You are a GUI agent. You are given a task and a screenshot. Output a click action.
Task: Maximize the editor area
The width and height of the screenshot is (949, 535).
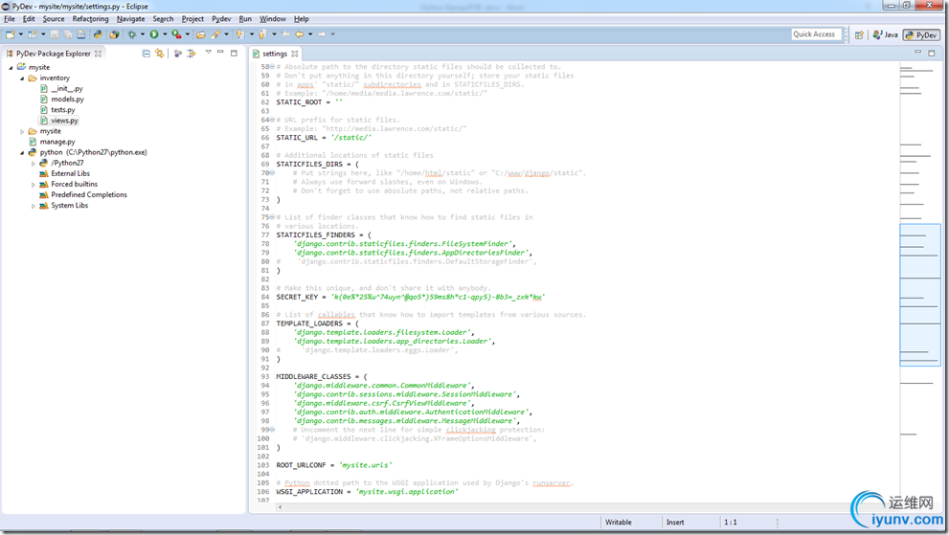coord(932,54)
